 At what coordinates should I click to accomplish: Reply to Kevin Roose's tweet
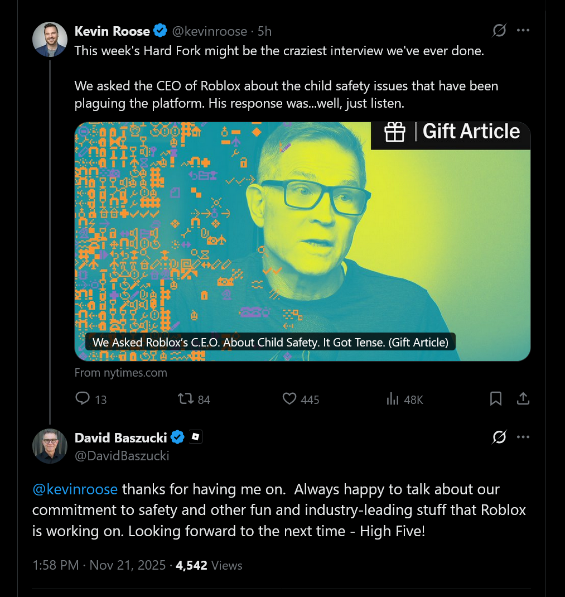(x=83, y=399)
